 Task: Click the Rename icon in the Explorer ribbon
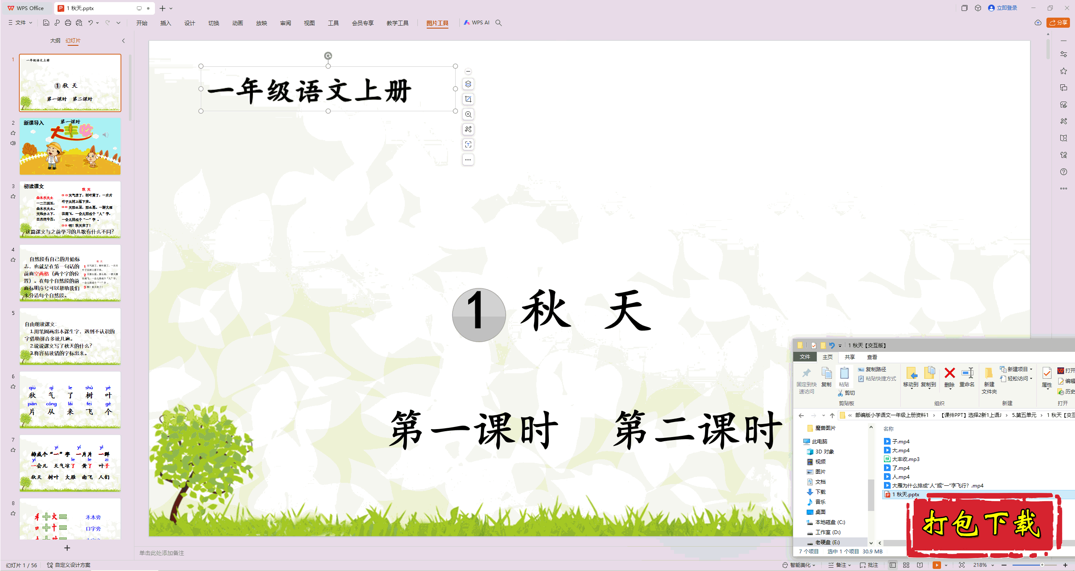click(967, 377)
